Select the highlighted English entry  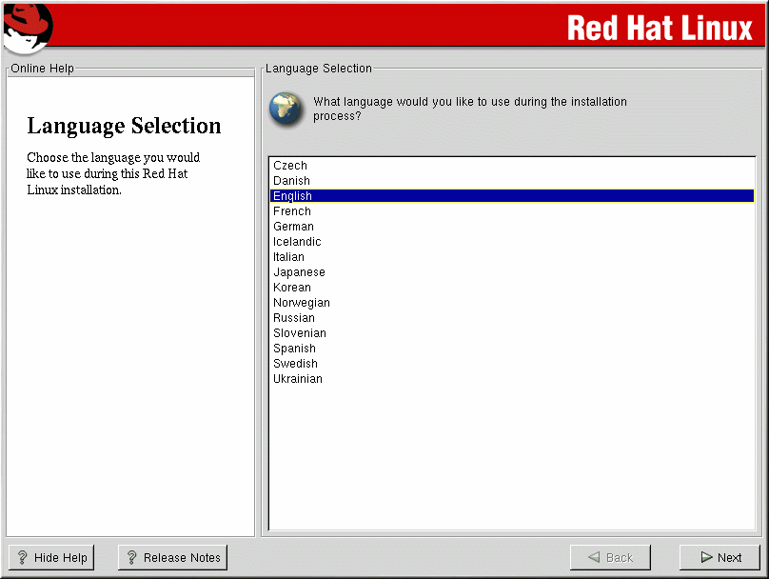coord(292,196)
